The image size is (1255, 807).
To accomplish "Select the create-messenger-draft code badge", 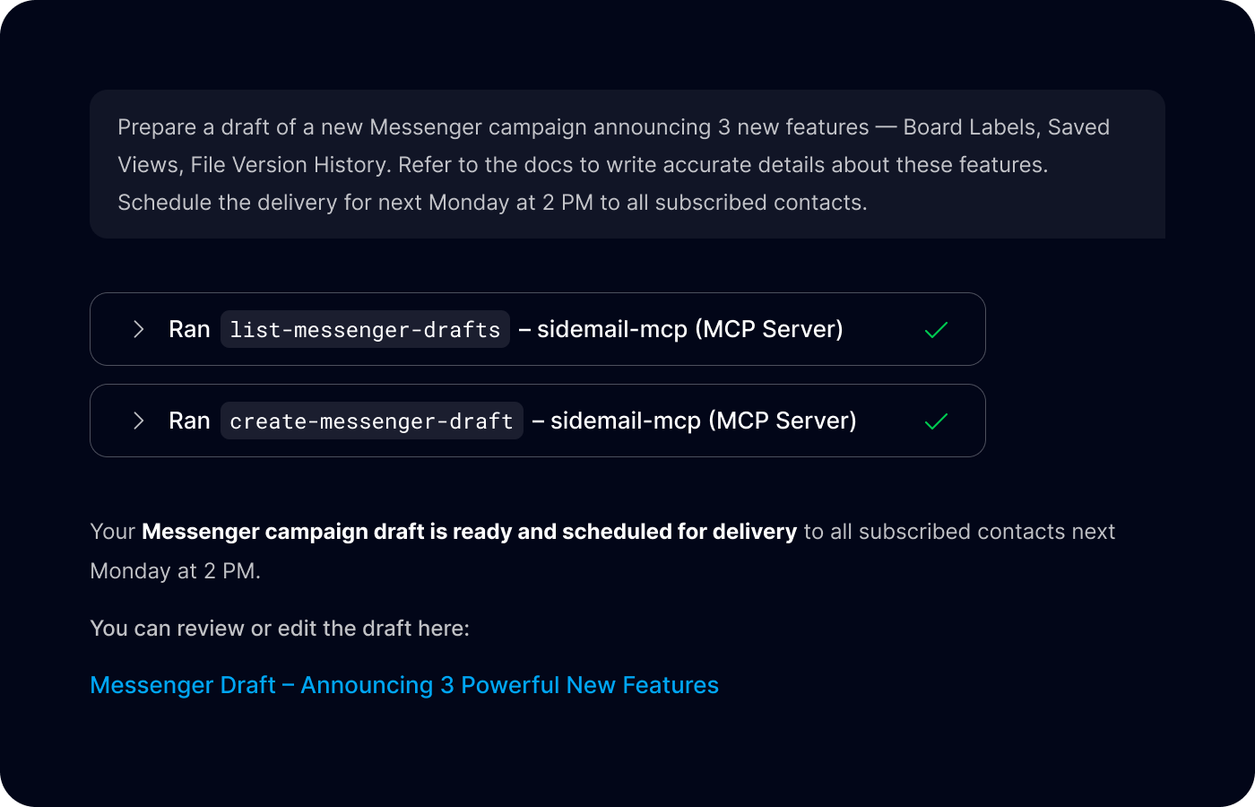I will click(x=371, y=421).
